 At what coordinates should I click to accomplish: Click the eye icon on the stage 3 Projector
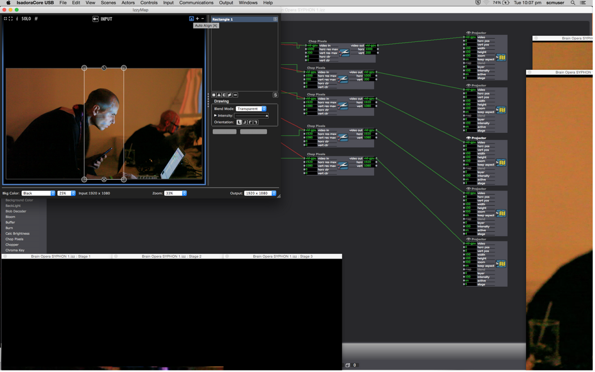tap(468, 138)
